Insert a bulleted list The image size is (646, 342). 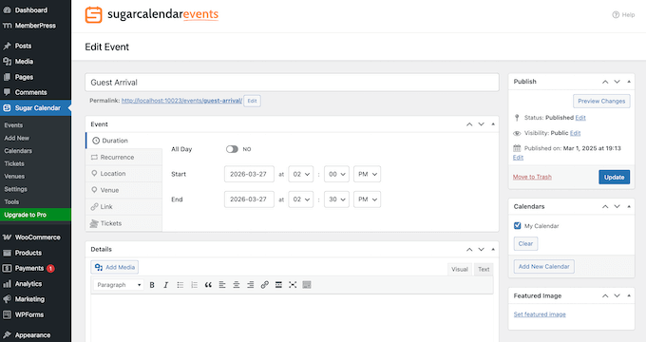(180, 285)
